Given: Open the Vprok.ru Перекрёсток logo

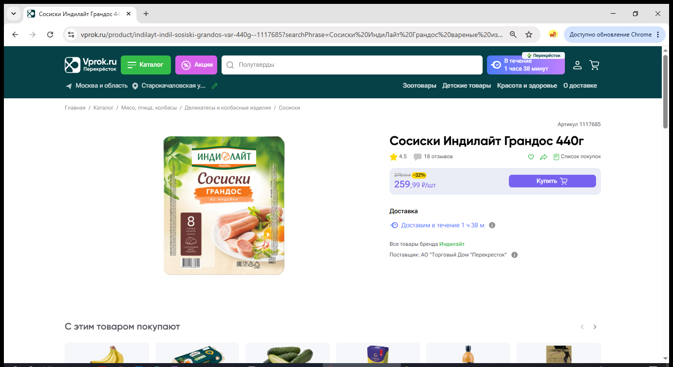Looking at the screenshot, I should [91, 65].
